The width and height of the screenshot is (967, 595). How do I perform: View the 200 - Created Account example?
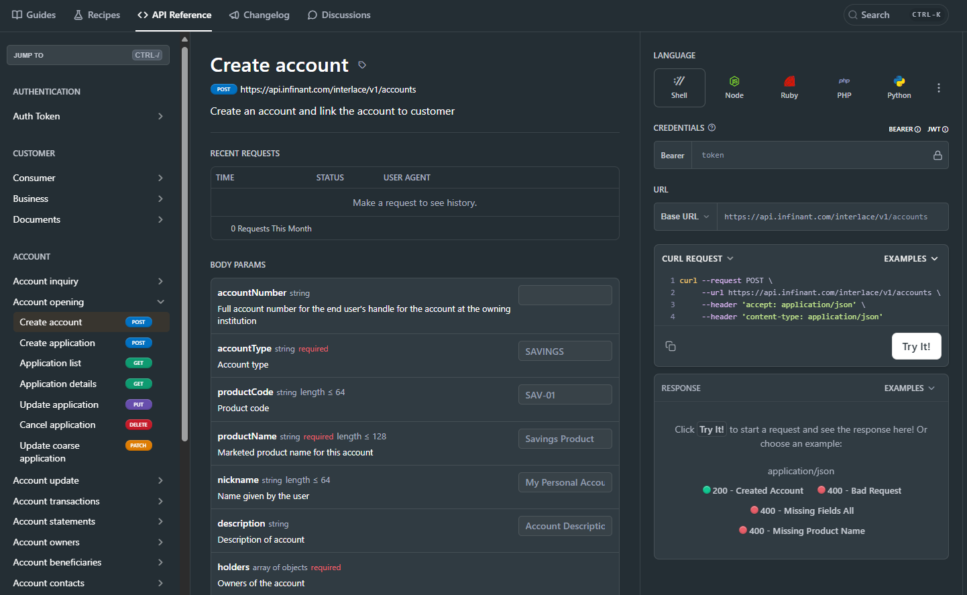coord(753,490)
